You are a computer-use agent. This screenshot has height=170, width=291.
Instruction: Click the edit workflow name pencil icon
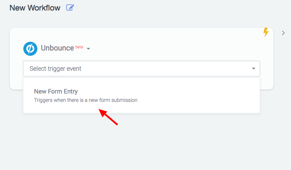pos(70,7)
